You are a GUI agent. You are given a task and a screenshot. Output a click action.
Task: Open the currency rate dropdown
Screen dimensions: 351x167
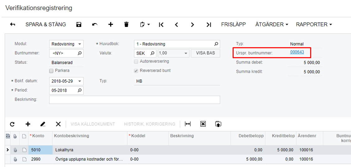point(186,53)
